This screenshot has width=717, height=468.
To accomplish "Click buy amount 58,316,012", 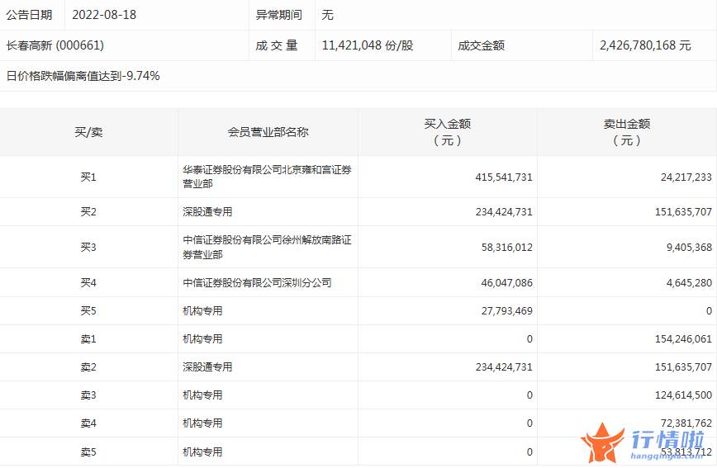I will (x=506, y=248).
